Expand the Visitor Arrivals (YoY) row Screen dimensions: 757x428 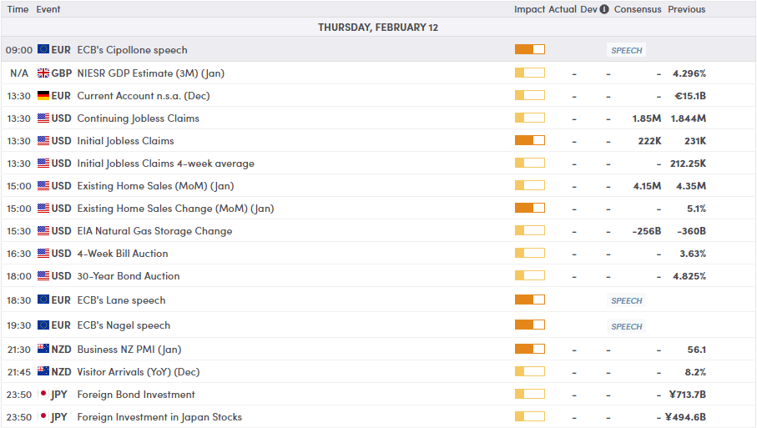click(x=379, y=371)
